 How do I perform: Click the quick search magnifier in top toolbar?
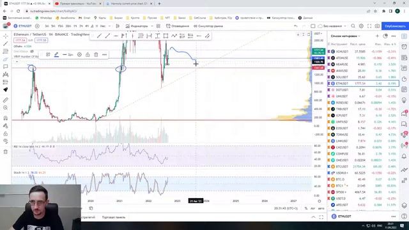(353, 26)
